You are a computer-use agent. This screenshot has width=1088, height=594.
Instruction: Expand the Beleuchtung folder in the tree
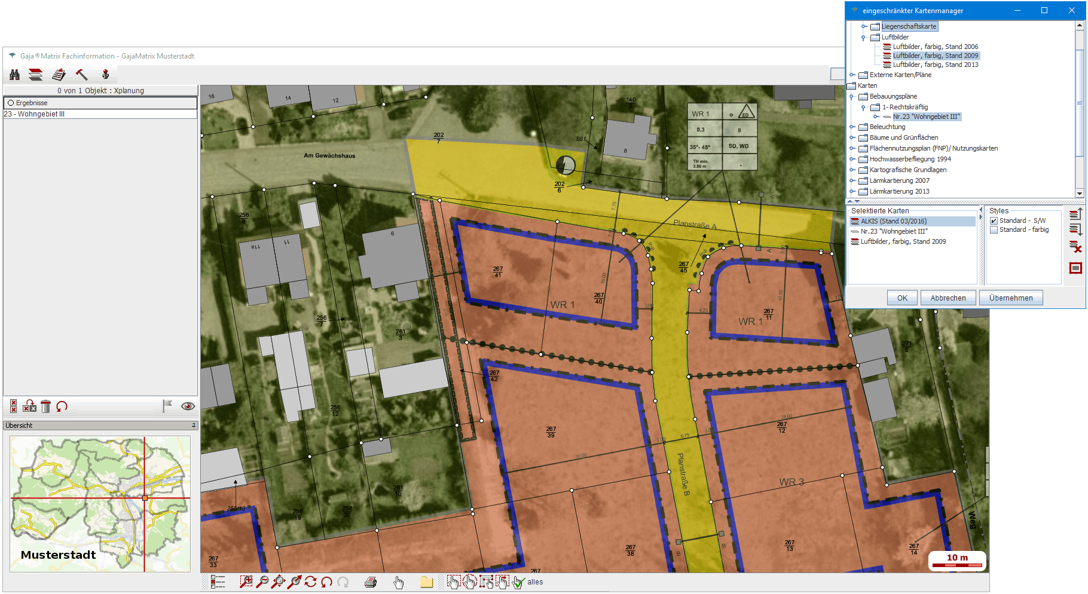[852, 127]
